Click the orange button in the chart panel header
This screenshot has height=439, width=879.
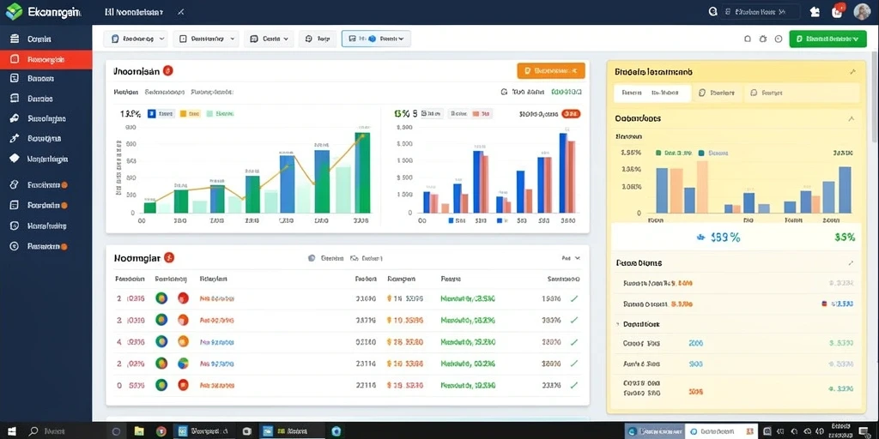(x=551, y=70)
